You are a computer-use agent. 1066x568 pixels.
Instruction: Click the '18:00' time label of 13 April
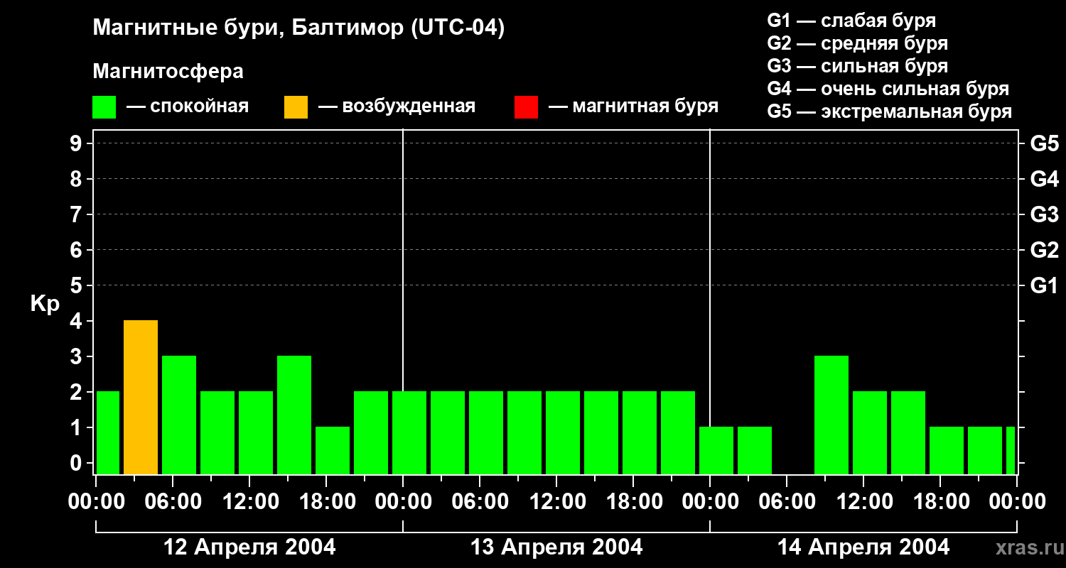coord(633,502)
